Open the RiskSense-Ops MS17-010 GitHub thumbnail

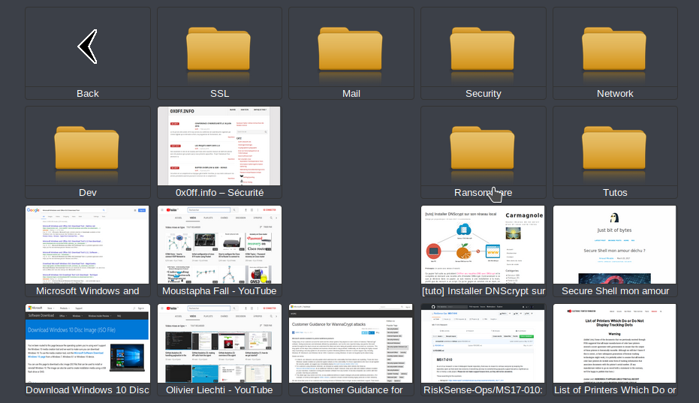pos(483,343)
